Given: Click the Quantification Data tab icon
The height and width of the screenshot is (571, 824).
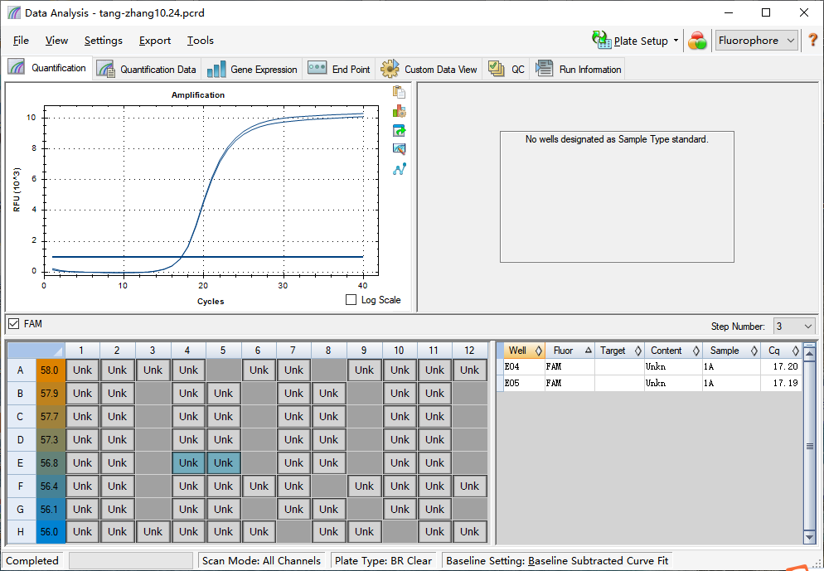Looking at the screenshot, I should coord(105,69).
